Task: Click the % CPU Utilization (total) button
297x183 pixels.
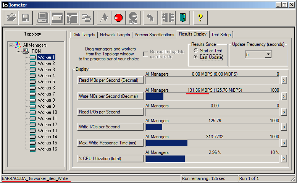Action: coord(110,158)
